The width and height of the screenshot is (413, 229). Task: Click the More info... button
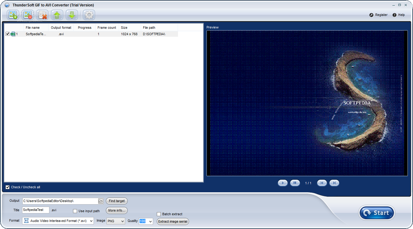[117, 211]
